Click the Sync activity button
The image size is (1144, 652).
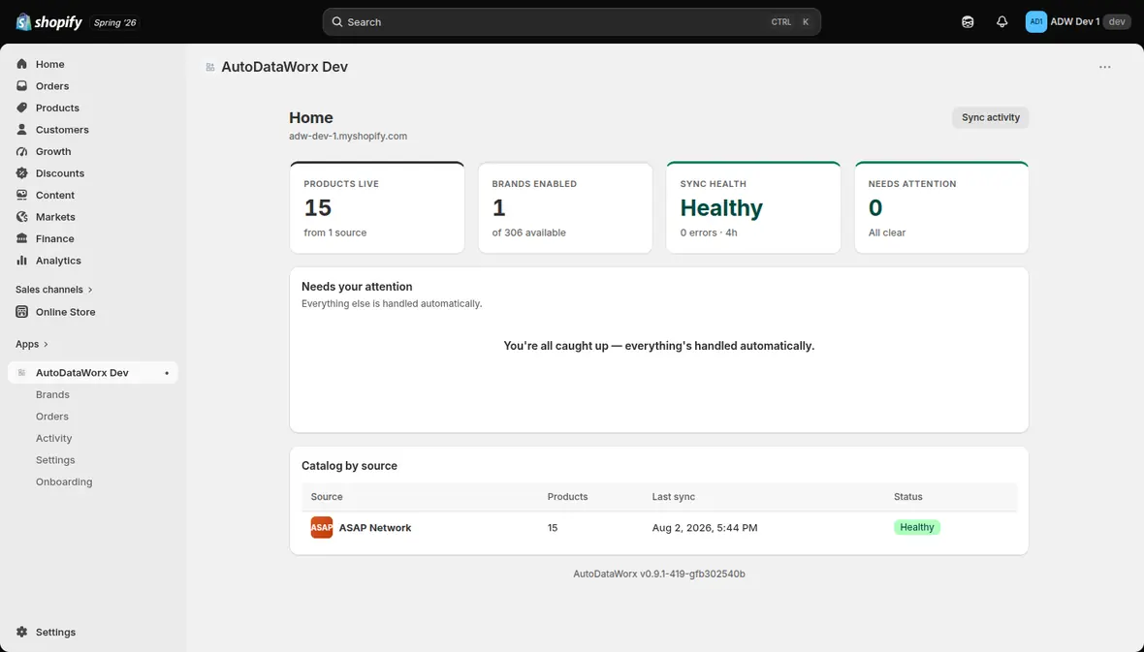click(x=990, y=117)
